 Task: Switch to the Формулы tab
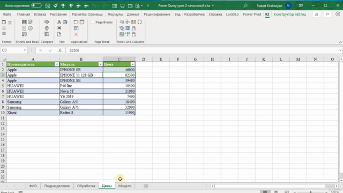[115, 14]
